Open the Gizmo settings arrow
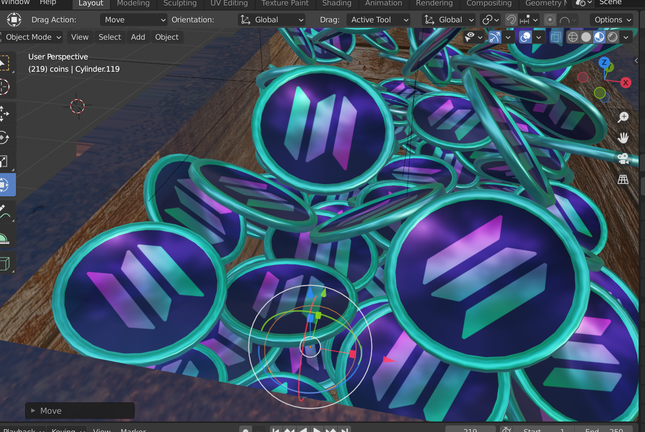645x432 pixels. [x=508, y=37]
